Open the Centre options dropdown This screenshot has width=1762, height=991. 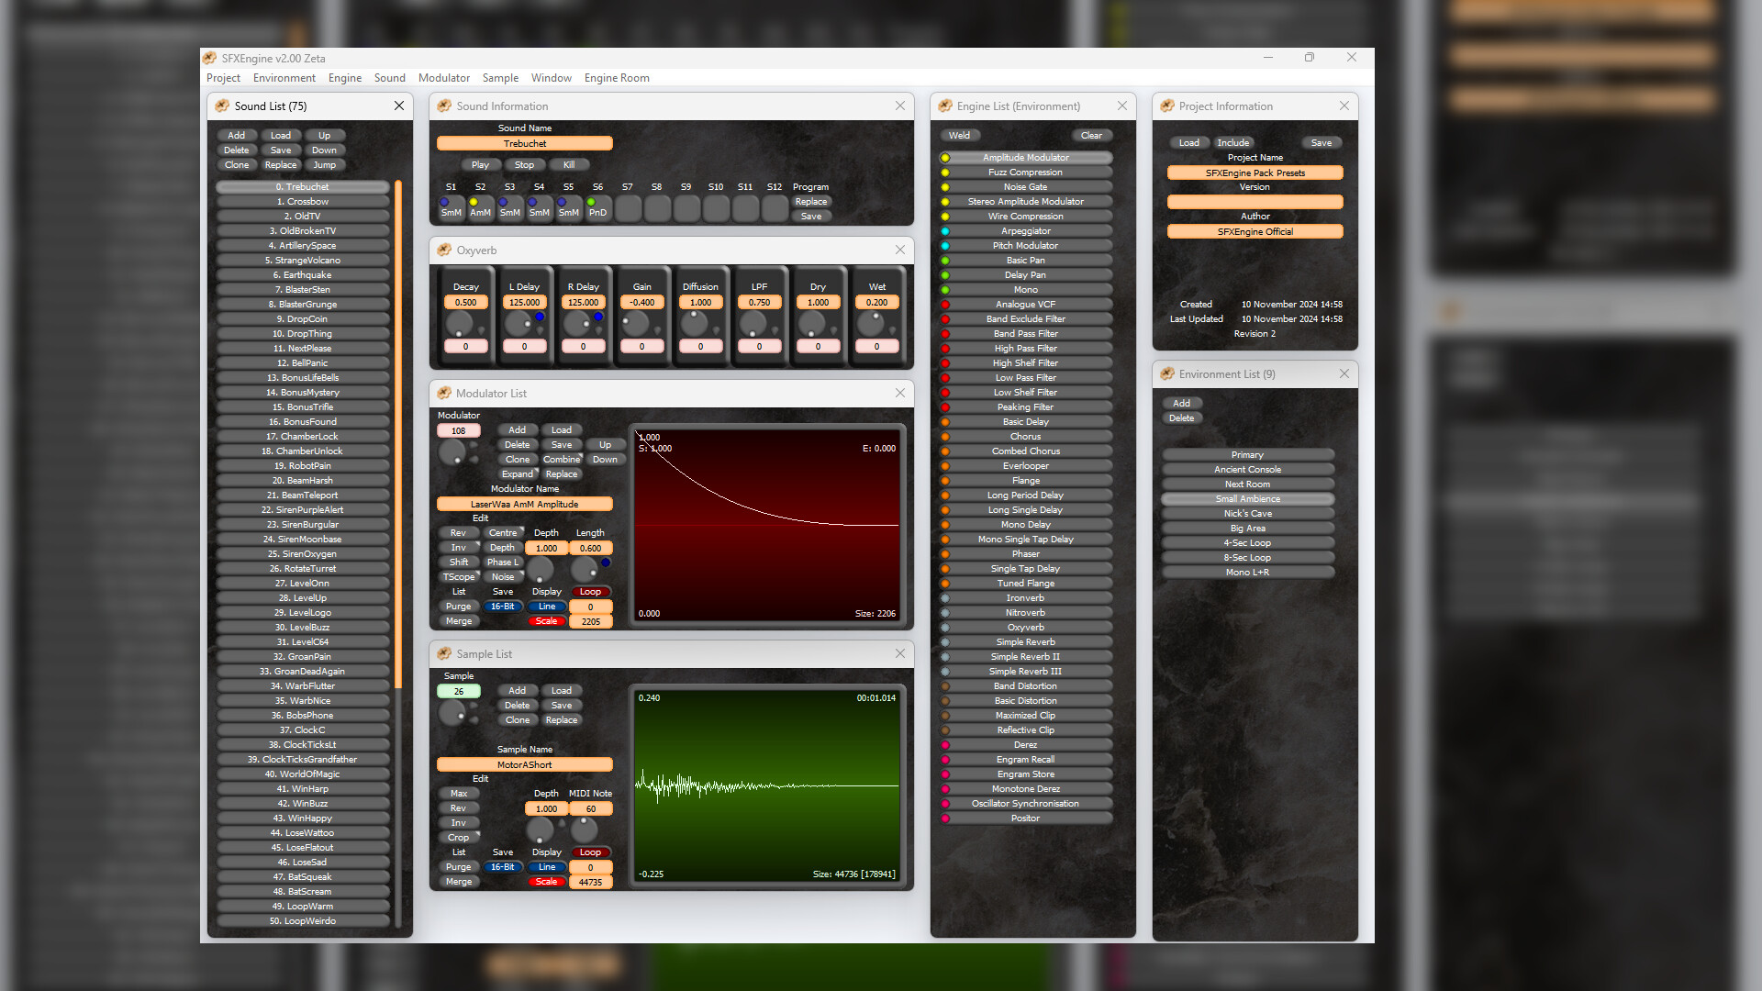click(504, 532)
